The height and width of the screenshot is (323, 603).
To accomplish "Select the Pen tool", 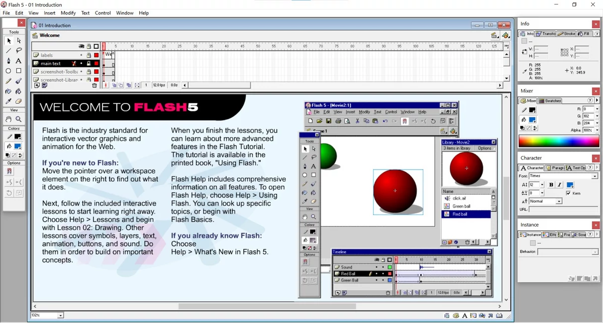I will click(9, 61).
